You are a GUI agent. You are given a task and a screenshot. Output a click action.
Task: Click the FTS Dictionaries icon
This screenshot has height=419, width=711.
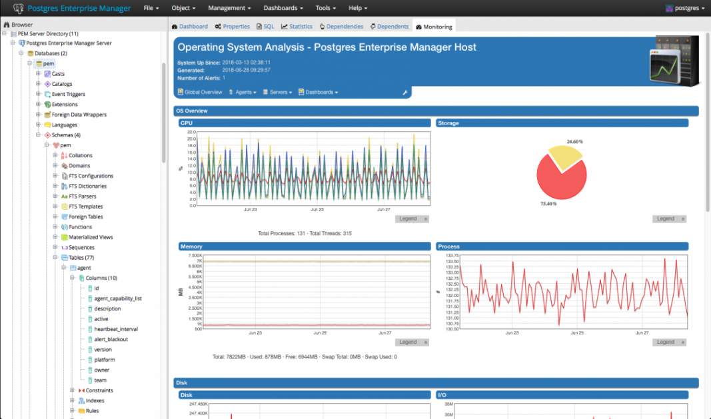pyautogui.click(x=65, y=186)
